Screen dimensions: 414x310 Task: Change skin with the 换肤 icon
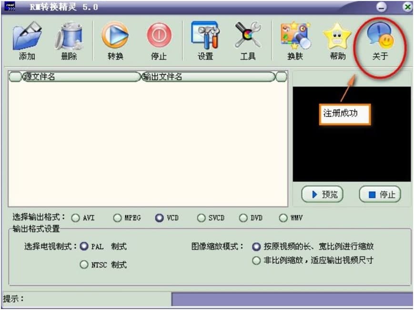tap(294, 36)
